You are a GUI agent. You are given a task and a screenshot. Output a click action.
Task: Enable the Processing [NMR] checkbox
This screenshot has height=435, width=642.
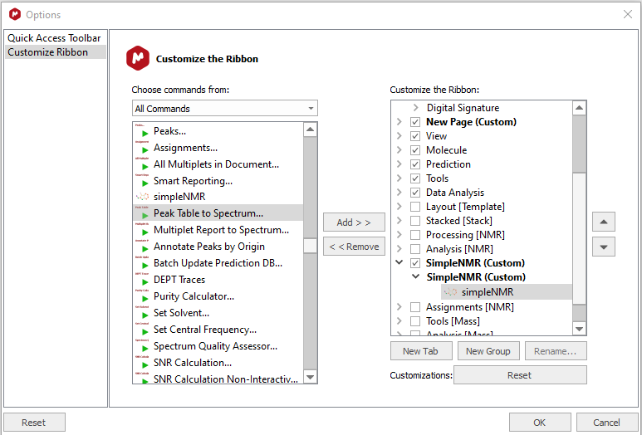[x=415, y=235]
